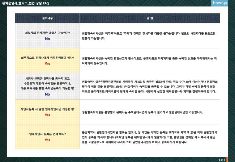Click the 'Yes' under the 임대사업자 등록 시기 question
235x162 pixels.
[47, 140]
